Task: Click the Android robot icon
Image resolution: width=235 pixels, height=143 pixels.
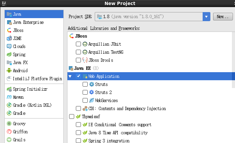Action: point(9,70)
